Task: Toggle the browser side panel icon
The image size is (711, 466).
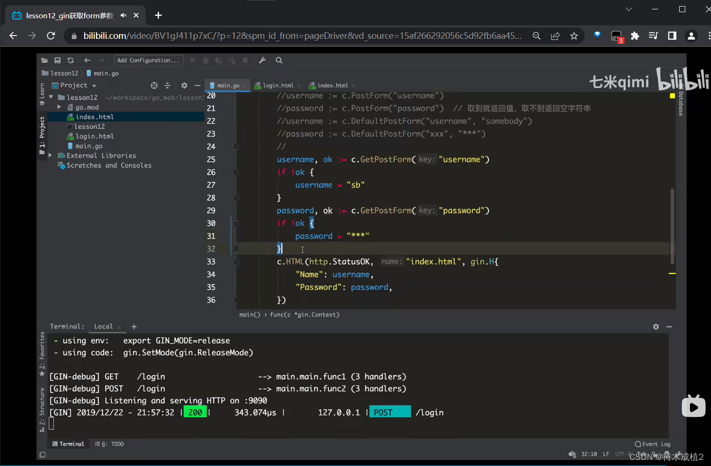Action: (672, 36)
